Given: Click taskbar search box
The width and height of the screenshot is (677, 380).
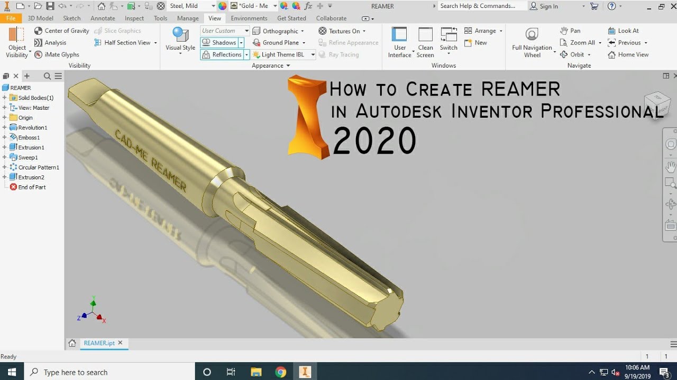Looking at the screenshot, I should click(109, 372).
